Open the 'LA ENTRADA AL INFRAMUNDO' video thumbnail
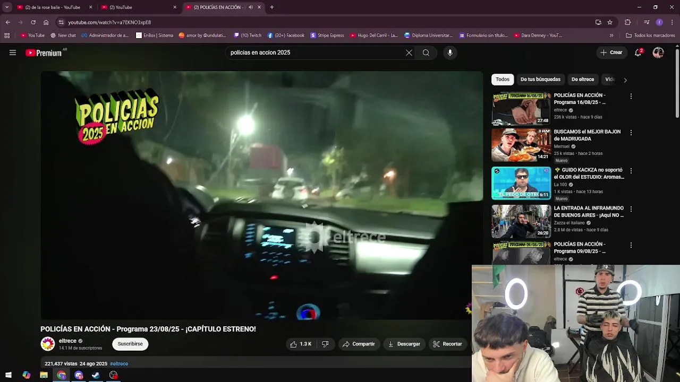This screenshot has width=680, height=382. click(x=521, y=221)
